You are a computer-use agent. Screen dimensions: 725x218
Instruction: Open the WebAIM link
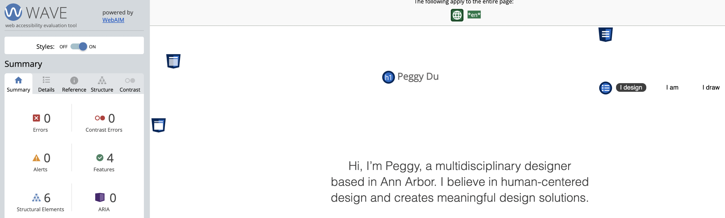[x=113, y=20]
